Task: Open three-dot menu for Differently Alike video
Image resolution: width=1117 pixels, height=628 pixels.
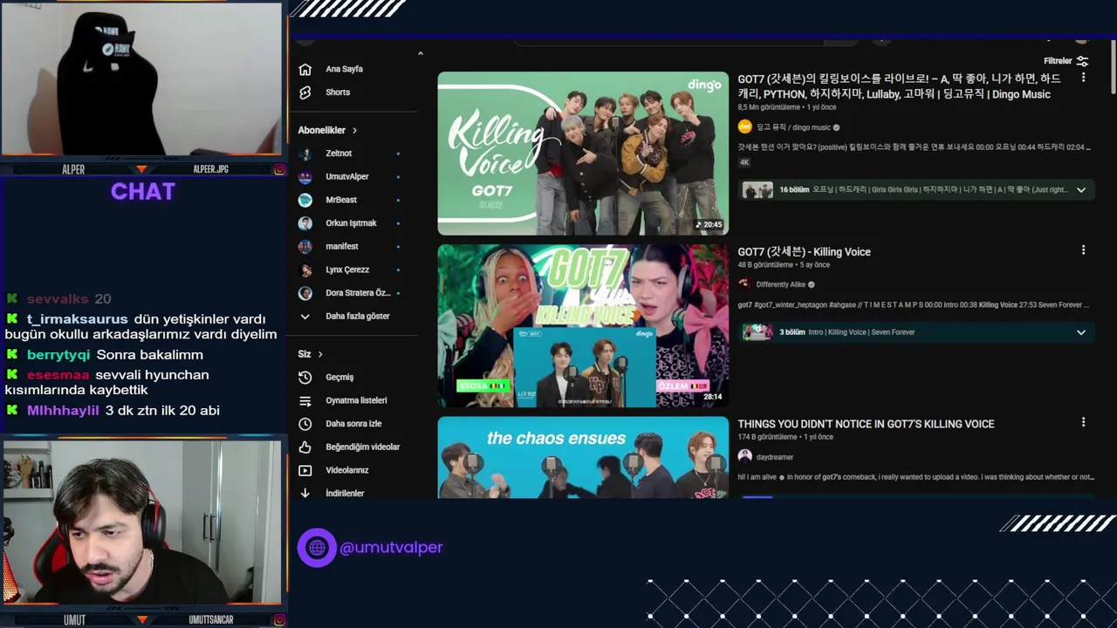Action: [1083, 250]
